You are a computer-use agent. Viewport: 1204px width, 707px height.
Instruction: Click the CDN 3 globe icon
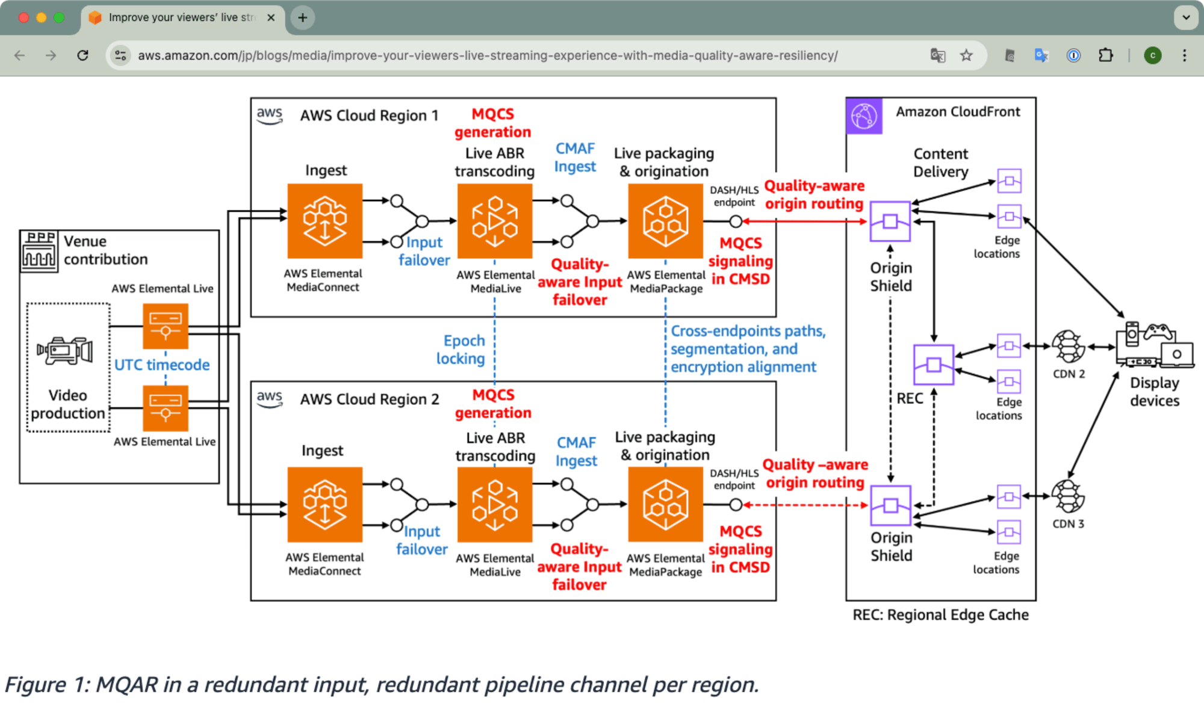(1069, 496)
